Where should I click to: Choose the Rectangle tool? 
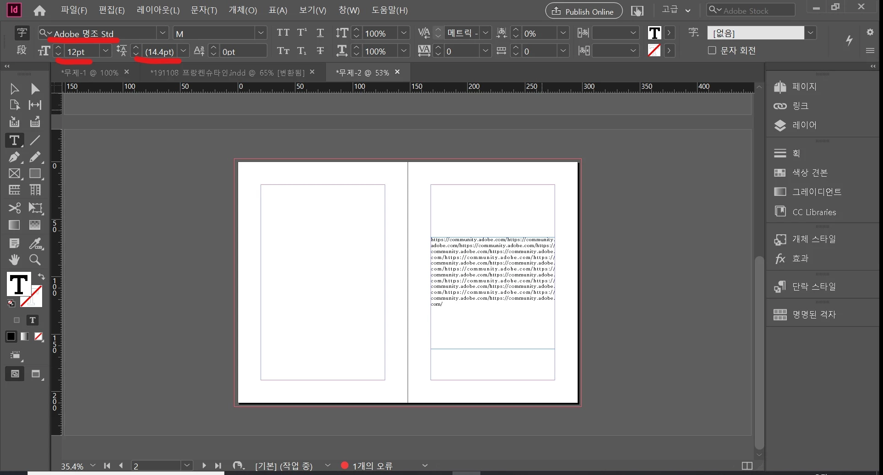coord(35,174)
